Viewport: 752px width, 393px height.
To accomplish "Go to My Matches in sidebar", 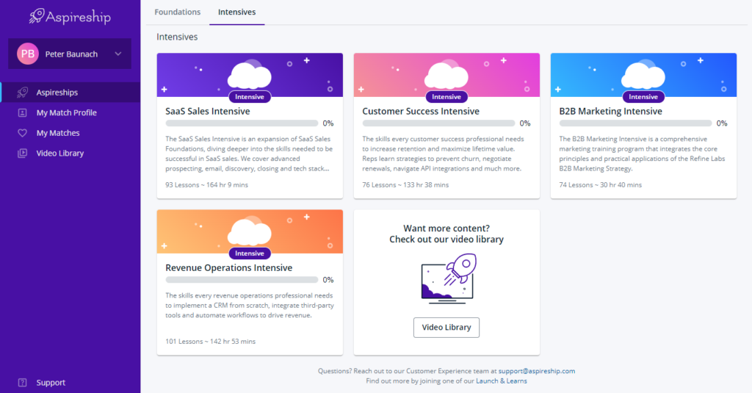I will pyautogui.click(x=70, y=133).
